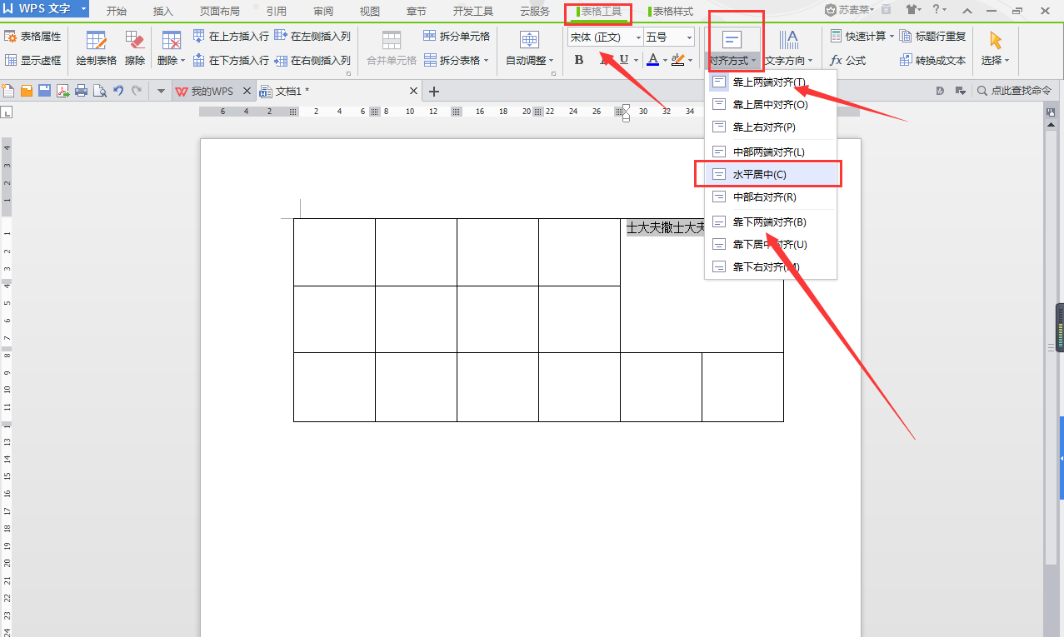This screenshot has width=1064, height=637.
Task: Choose Align Top Justified (靠上两端对齐)
Action: click(x=771, y=82)
